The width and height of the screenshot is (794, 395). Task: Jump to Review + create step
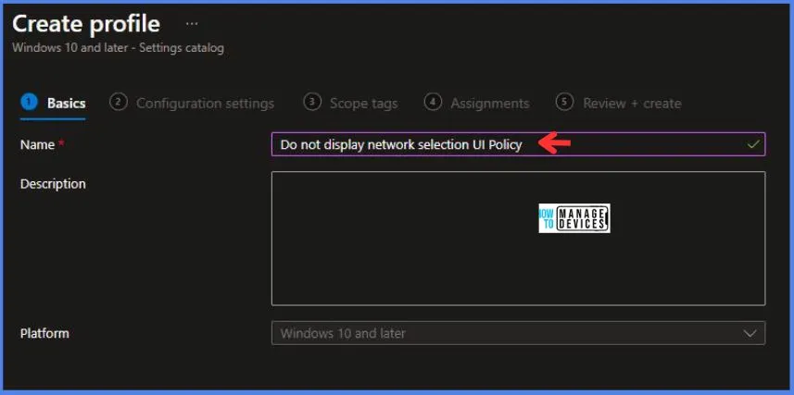618,104
